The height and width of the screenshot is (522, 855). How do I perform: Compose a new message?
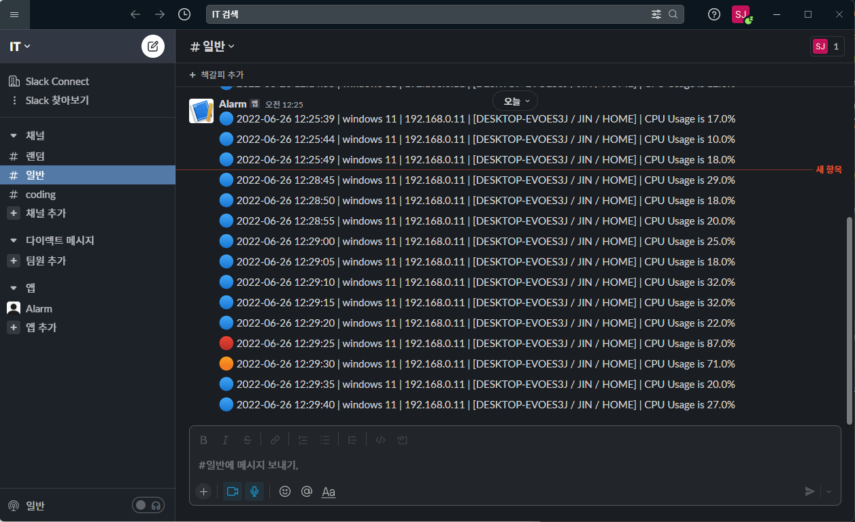click(x=153, y=46)
